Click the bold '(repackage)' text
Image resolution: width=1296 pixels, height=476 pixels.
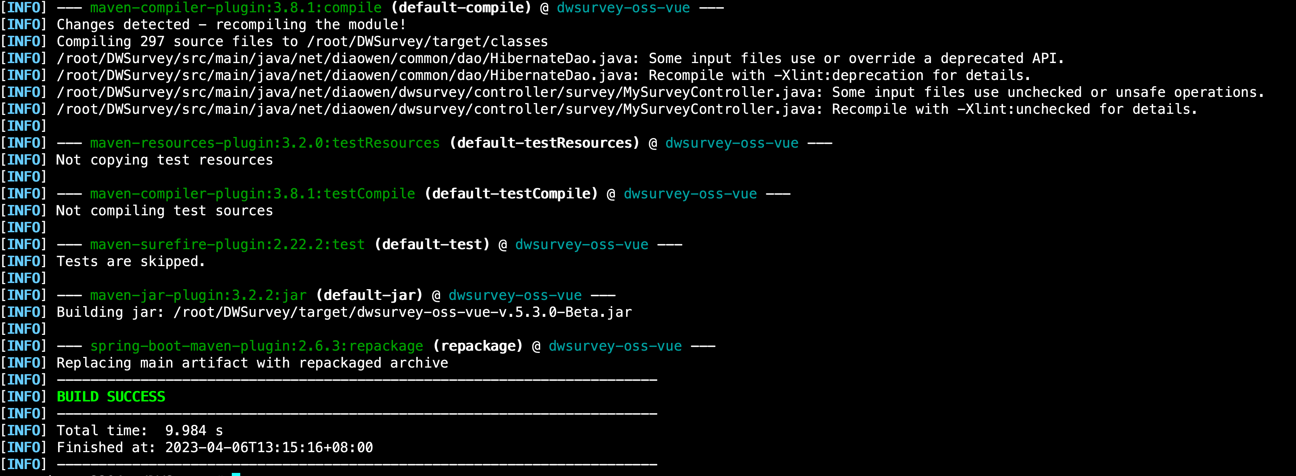478,346
